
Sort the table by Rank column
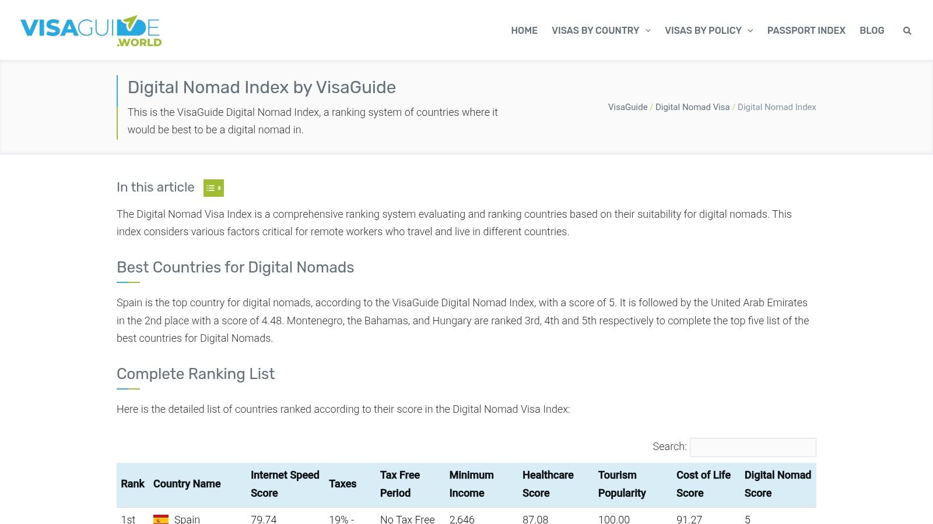click(133, 484)
